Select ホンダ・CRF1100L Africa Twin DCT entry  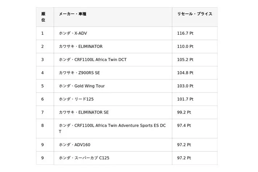tap(93, 60)
